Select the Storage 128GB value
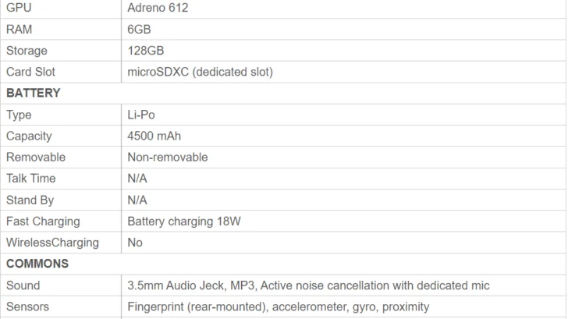Image resolution: width=568 pixels, height=319 pixels. (x=146, y=51)
